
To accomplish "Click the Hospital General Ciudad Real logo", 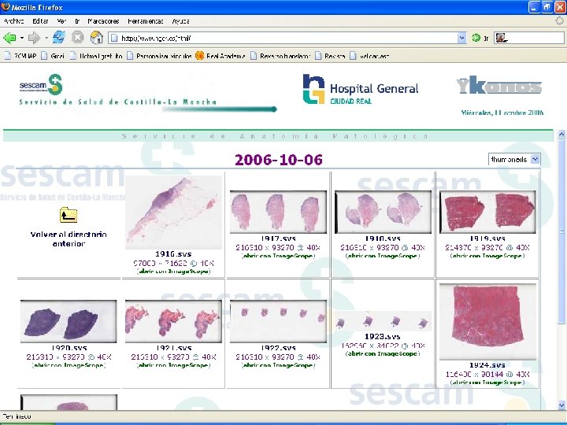I will (x=361, y=89).
